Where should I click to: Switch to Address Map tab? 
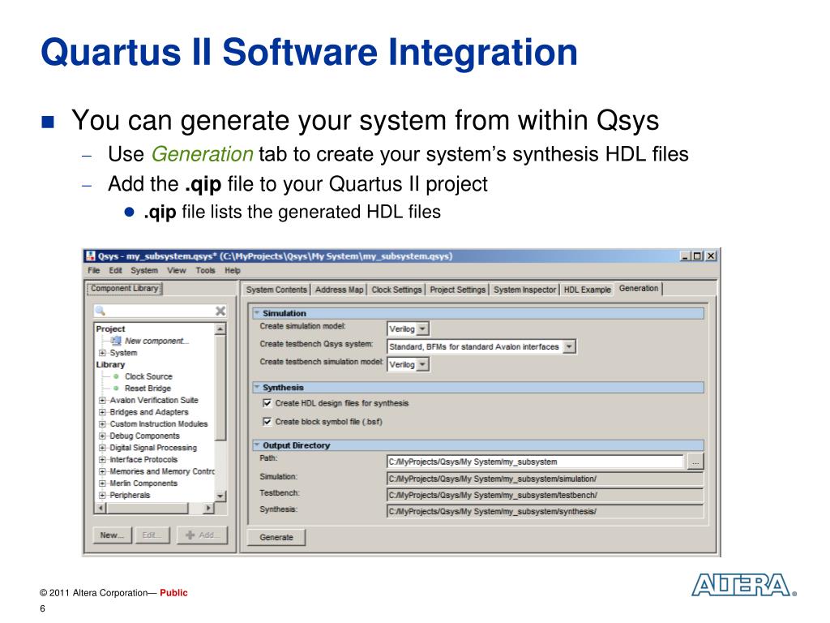coord(339,290)
